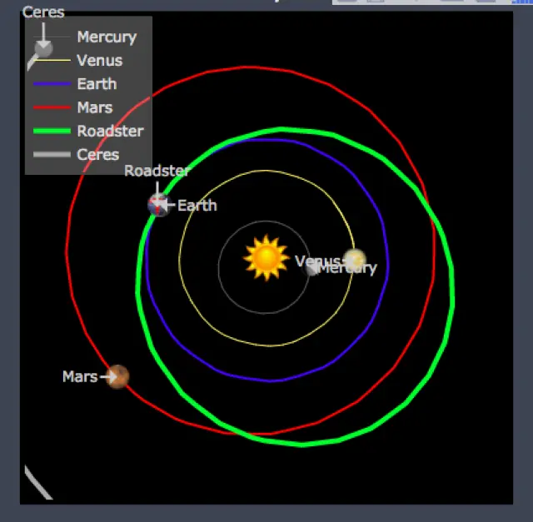
Task: Select the Venus legend entry text
Action: (99, 60)
